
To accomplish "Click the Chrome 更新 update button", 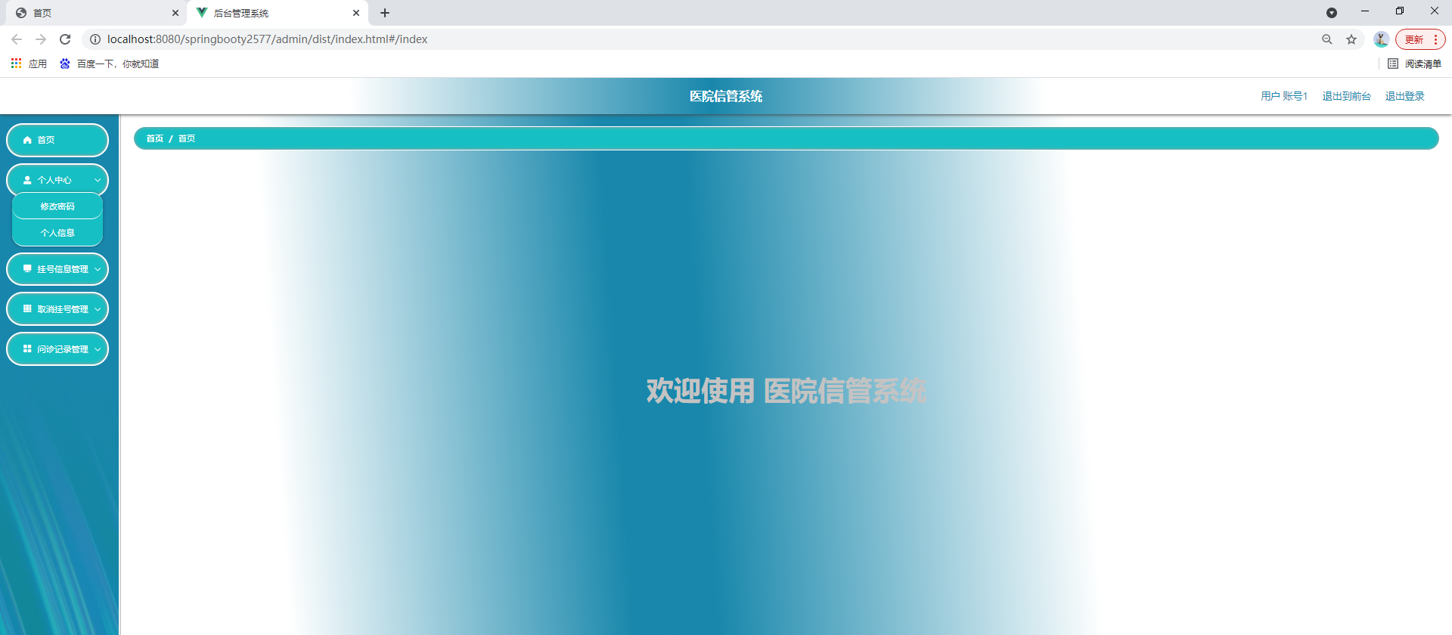I will [x=1419, y=39].
